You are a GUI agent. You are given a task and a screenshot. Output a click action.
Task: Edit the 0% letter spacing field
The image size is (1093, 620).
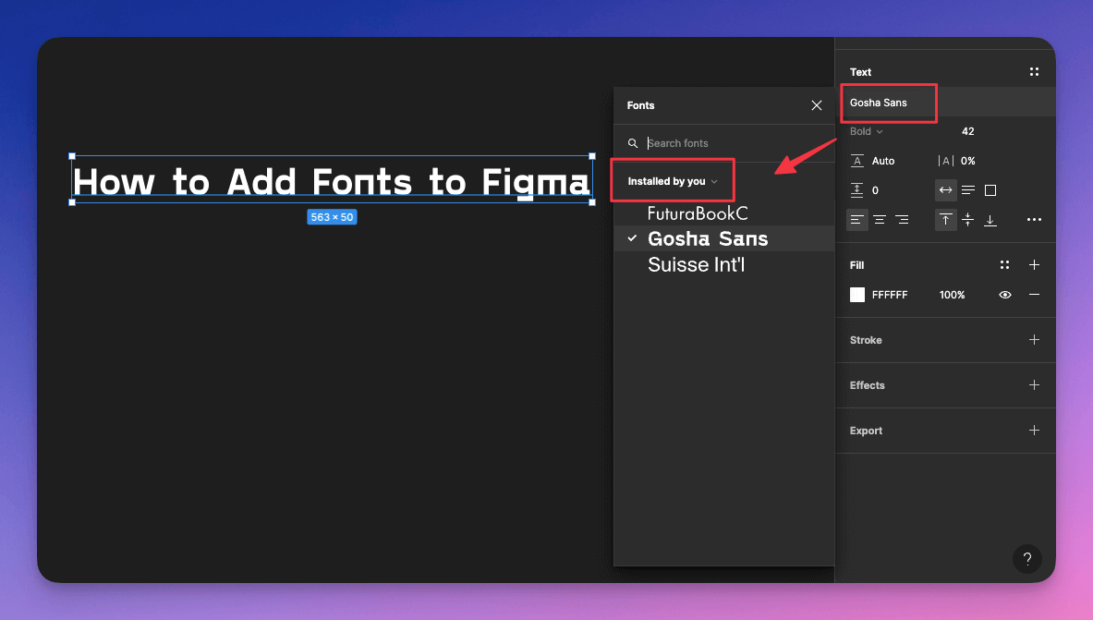click(967, 161)
